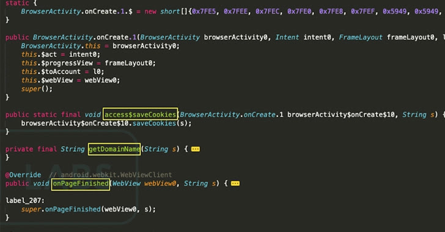Select the getDomainName method name
The image size is (445, 232).
(x=114, y=149)
